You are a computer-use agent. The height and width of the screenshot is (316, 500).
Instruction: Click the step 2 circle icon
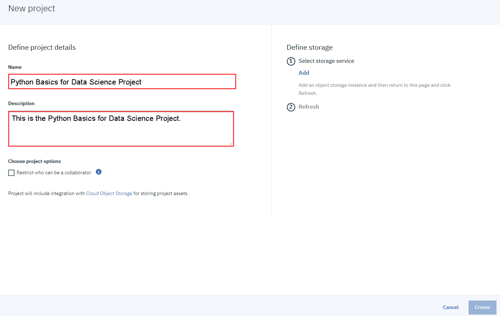(x=291, y=107)
